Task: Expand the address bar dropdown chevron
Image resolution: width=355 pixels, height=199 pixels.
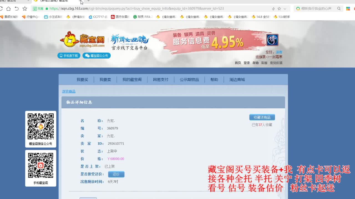Action: click(285, 9)
